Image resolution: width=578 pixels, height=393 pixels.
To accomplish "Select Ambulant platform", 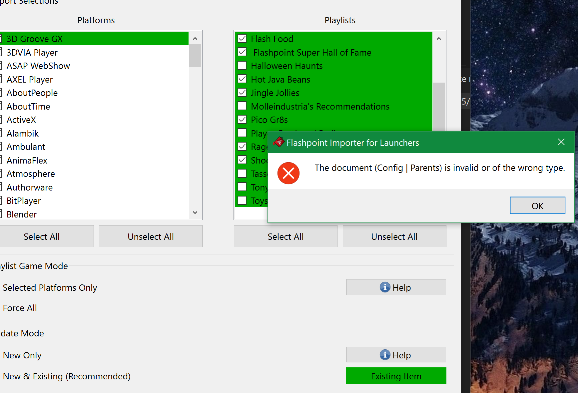I will point(94,147).
